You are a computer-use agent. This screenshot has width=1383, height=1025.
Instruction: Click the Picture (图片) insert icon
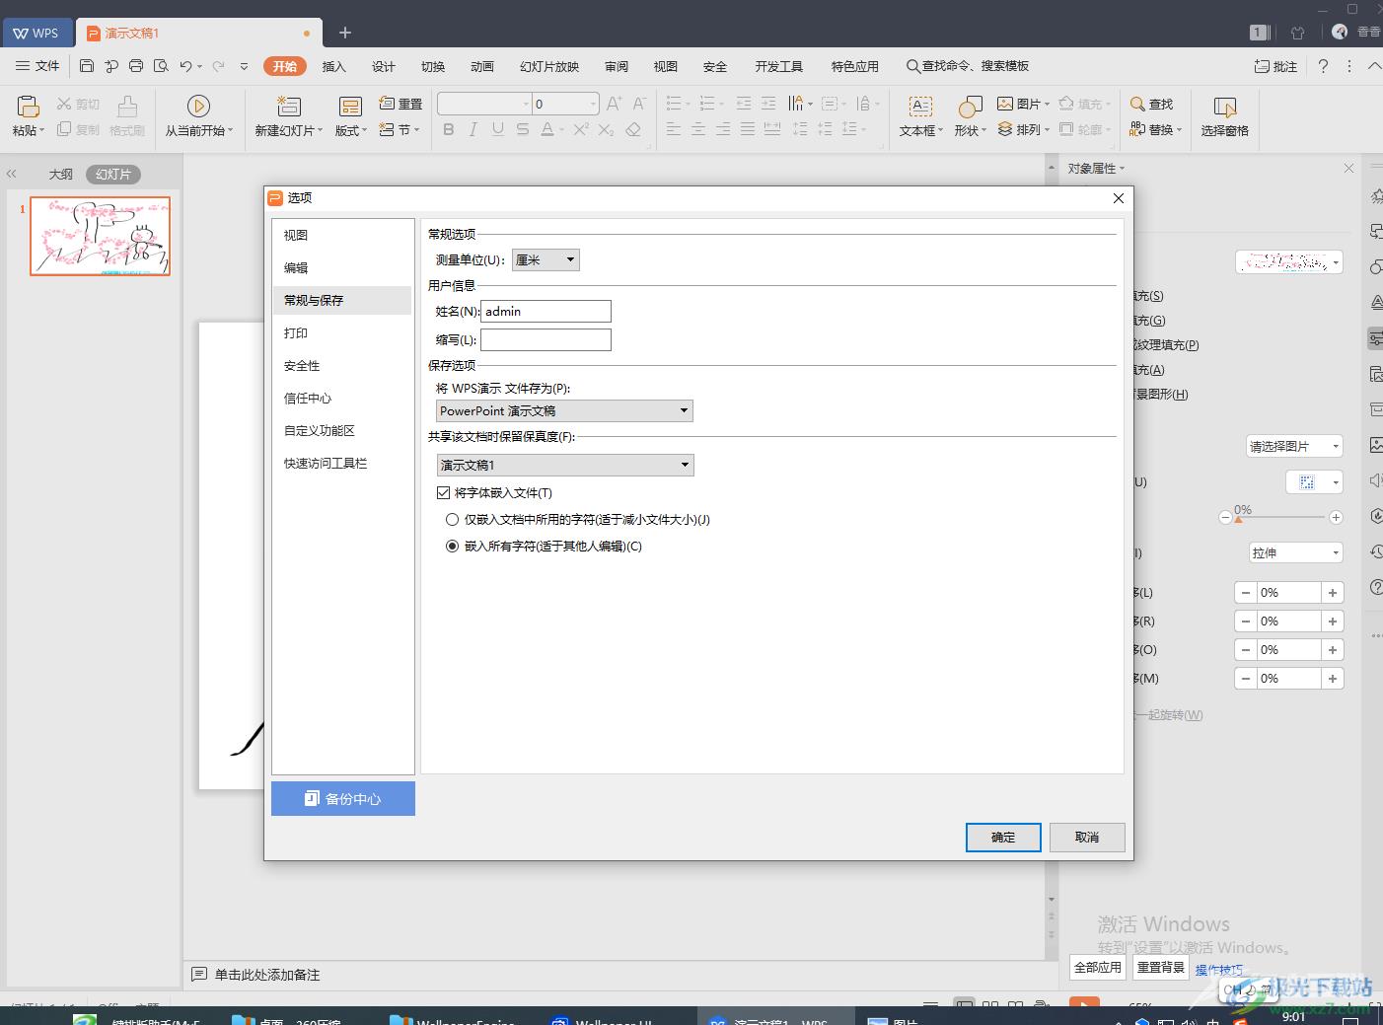tap(1005, 104)
